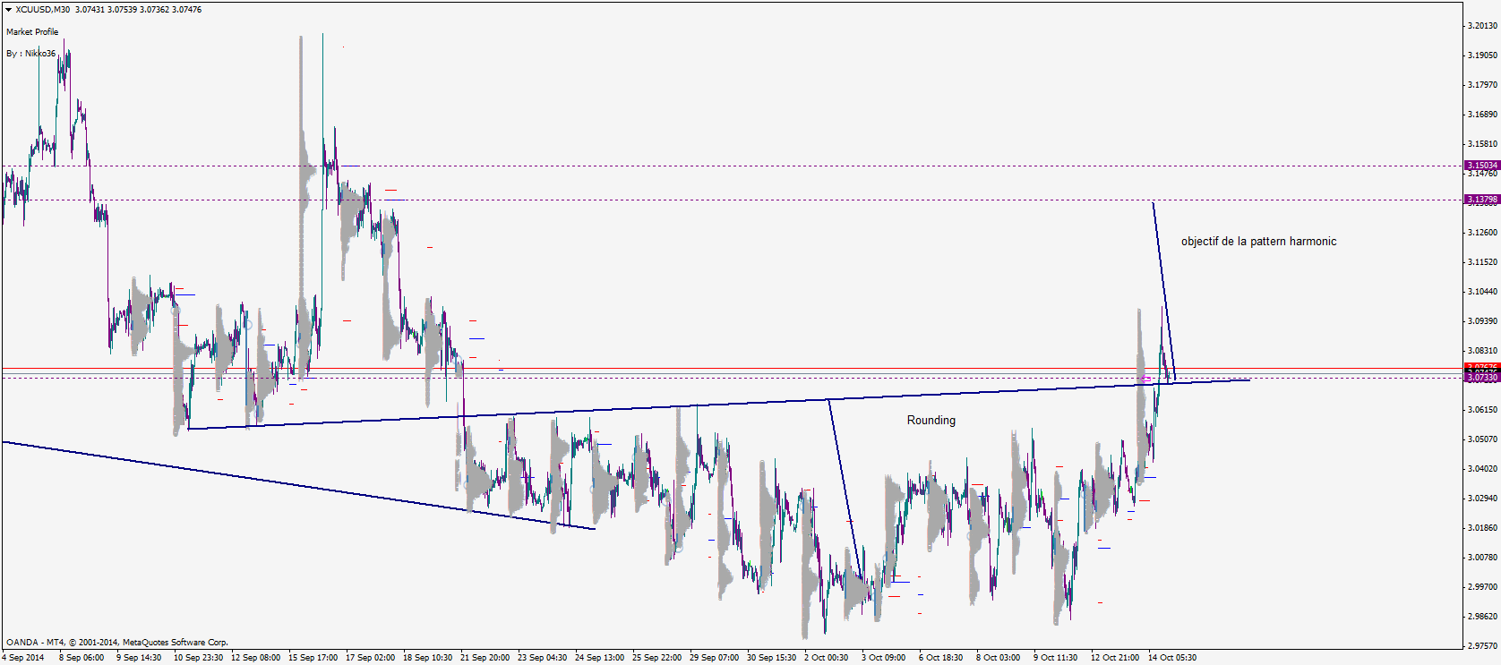Click price axis value 3.17970
The width and height of the screenshot is (1501, 665).
[1482, 85]
